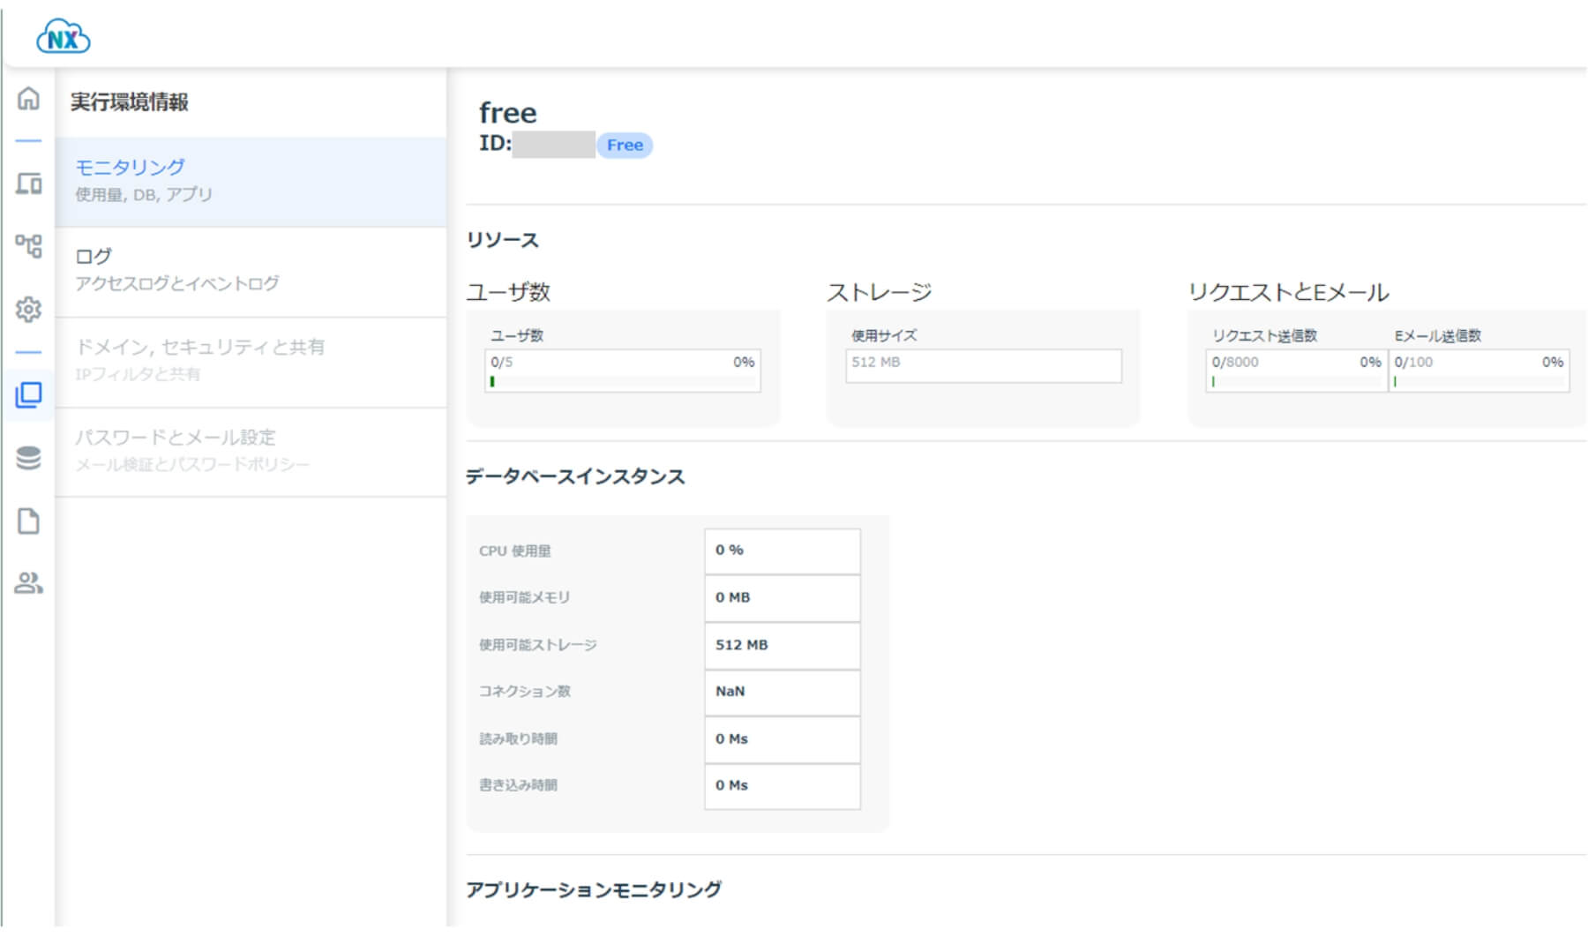This screenshot has height=937, width=1588.
Task: Click the 使用サイズ 512 MB field
Action: (983, 365)
